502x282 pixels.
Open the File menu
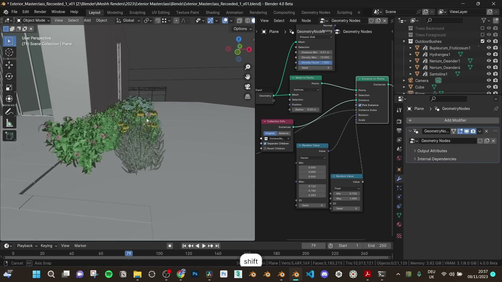point(14,12)
